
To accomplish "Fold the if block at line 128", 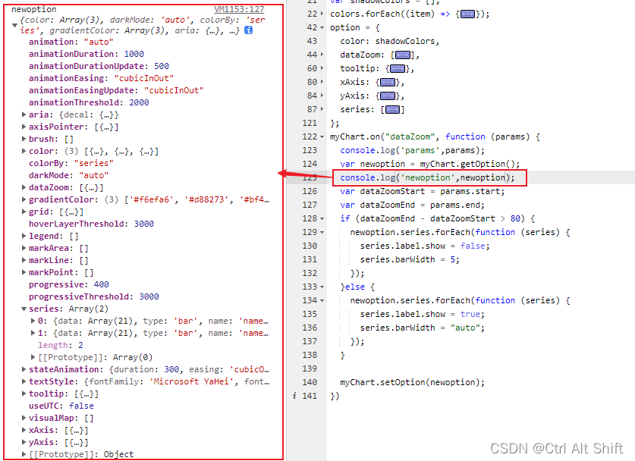I will 322,218.
